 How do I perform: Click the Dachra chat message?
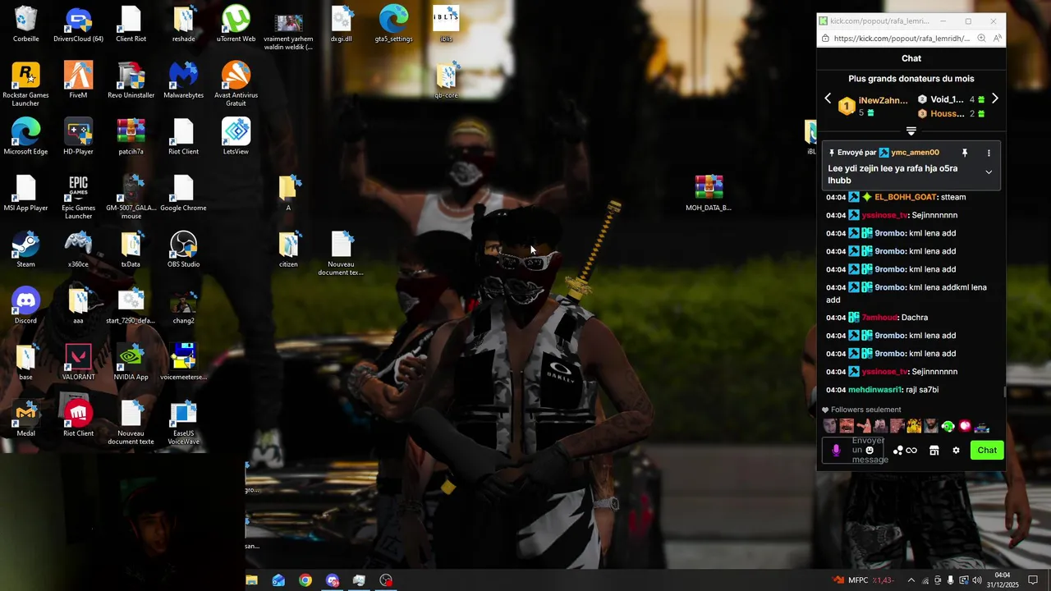tap(915, 318)
